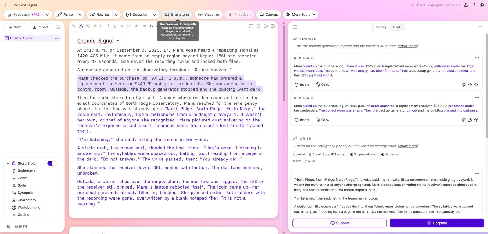
Task: Open Worldbuilding in Story Bible
Action: pyautogui.click(x=29, y=207)
